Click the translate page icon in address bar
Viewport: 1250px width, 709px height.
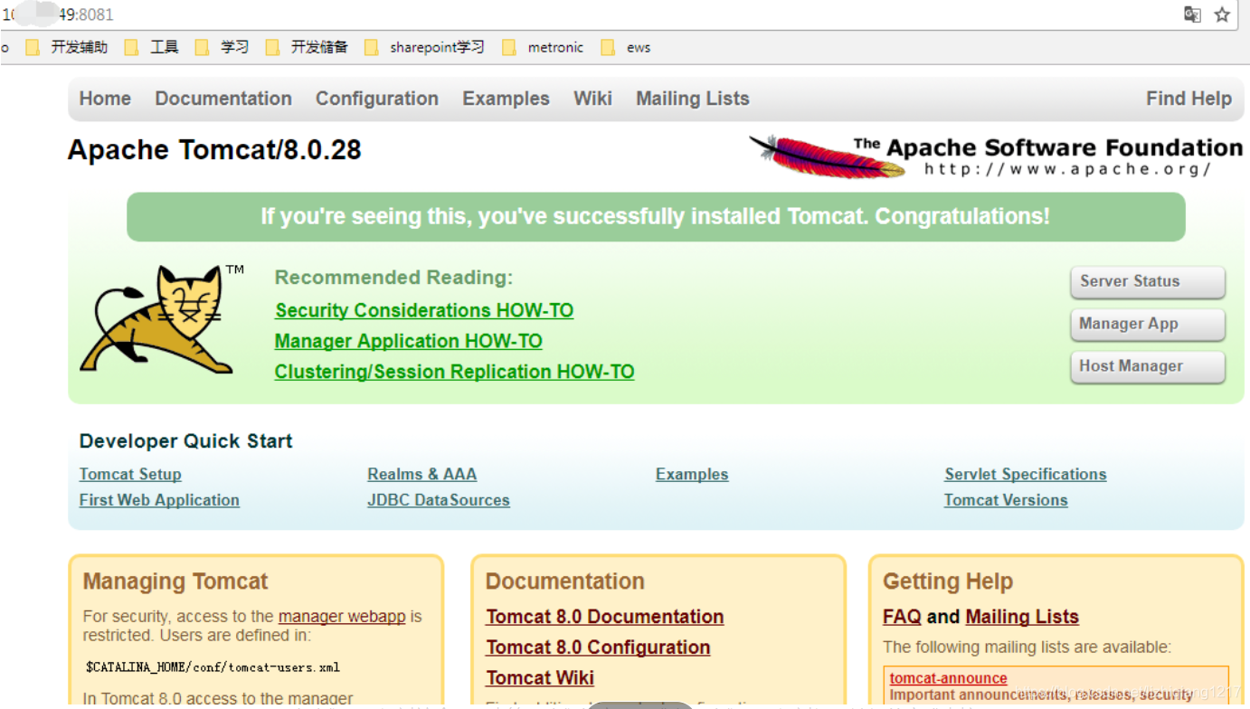[x=1192, y=14]
